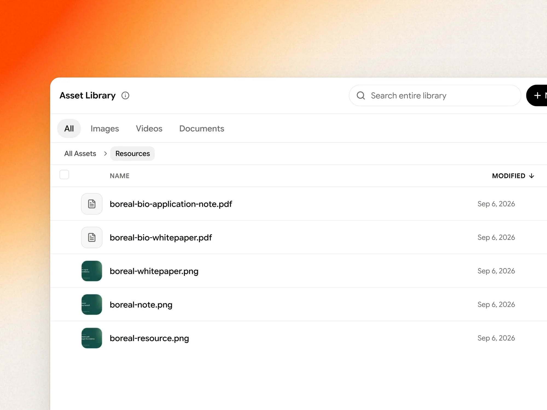Click the Resources breadcrumb chip

pos(133,154)
